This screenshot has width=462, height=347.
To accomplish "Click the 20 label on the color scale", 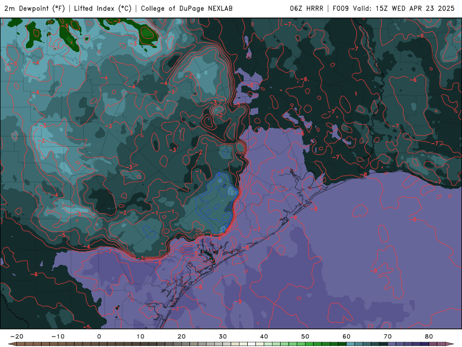I will pos(181,337).
